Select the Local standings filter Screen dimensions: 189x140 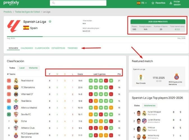22,68
